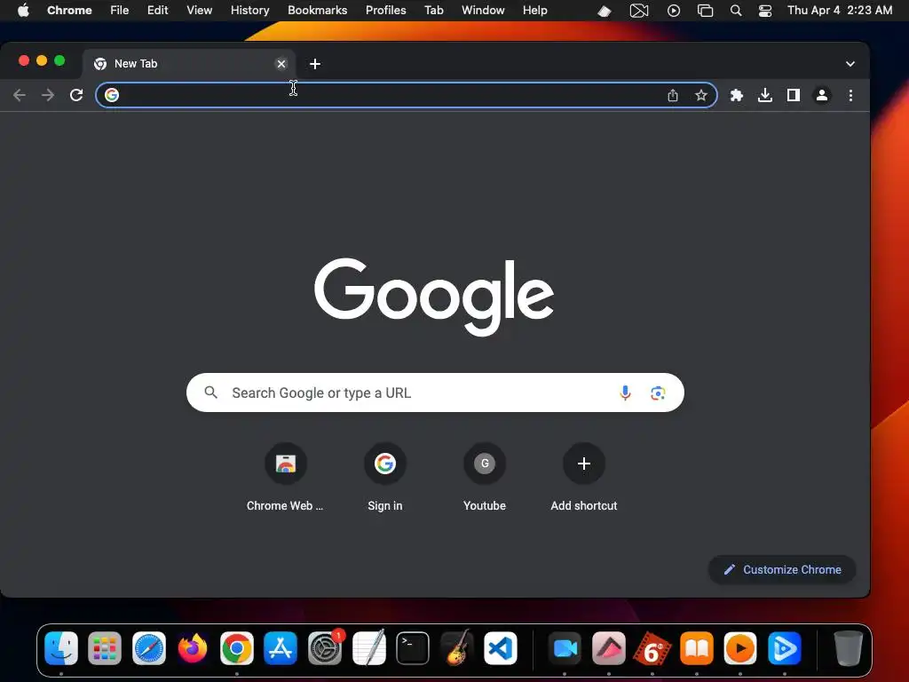Toggle the side panel icon
Viewport: 909px width, 682px height.
794,95
